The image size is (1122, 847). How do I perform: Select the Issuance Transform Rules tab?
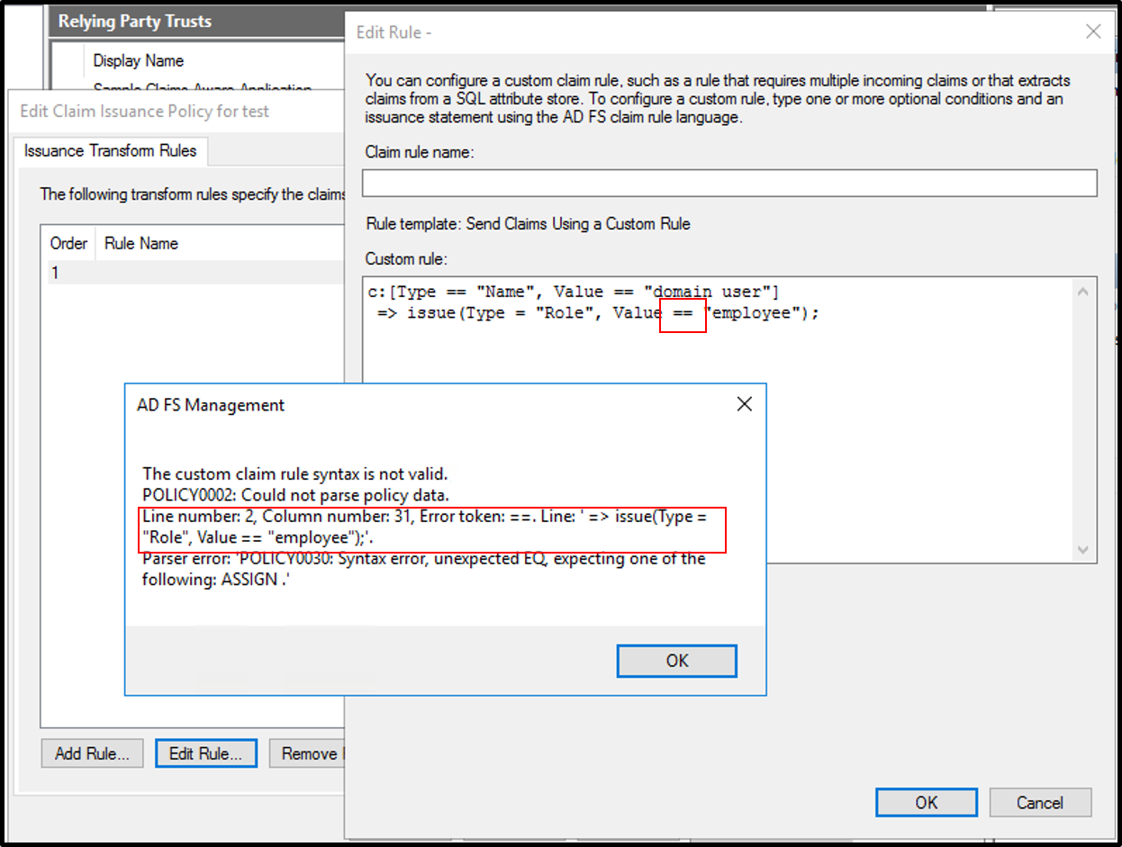click(x=110, y=151)
